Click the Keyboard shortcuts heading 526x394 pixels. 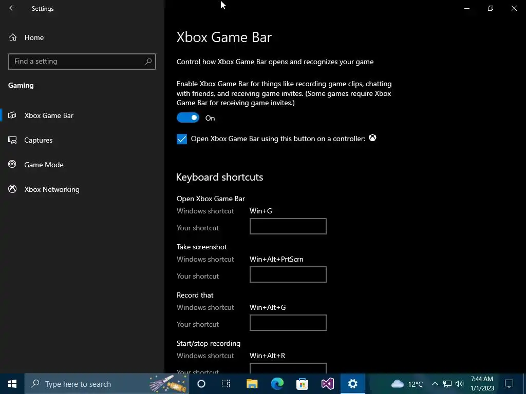click(220, 177)
